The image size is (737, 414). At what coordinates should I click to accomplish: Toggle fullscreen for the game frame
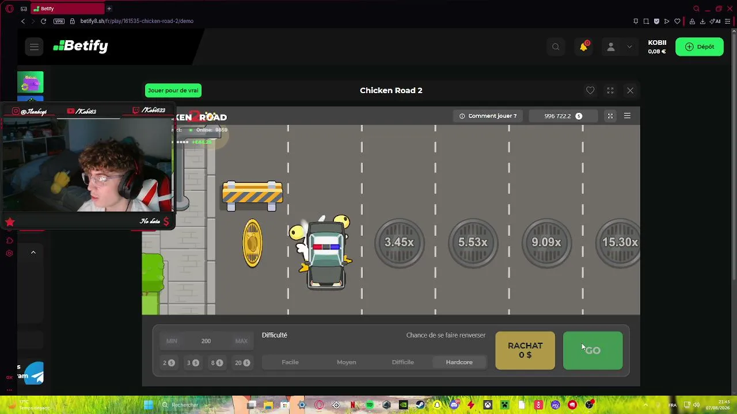point(610,90)
